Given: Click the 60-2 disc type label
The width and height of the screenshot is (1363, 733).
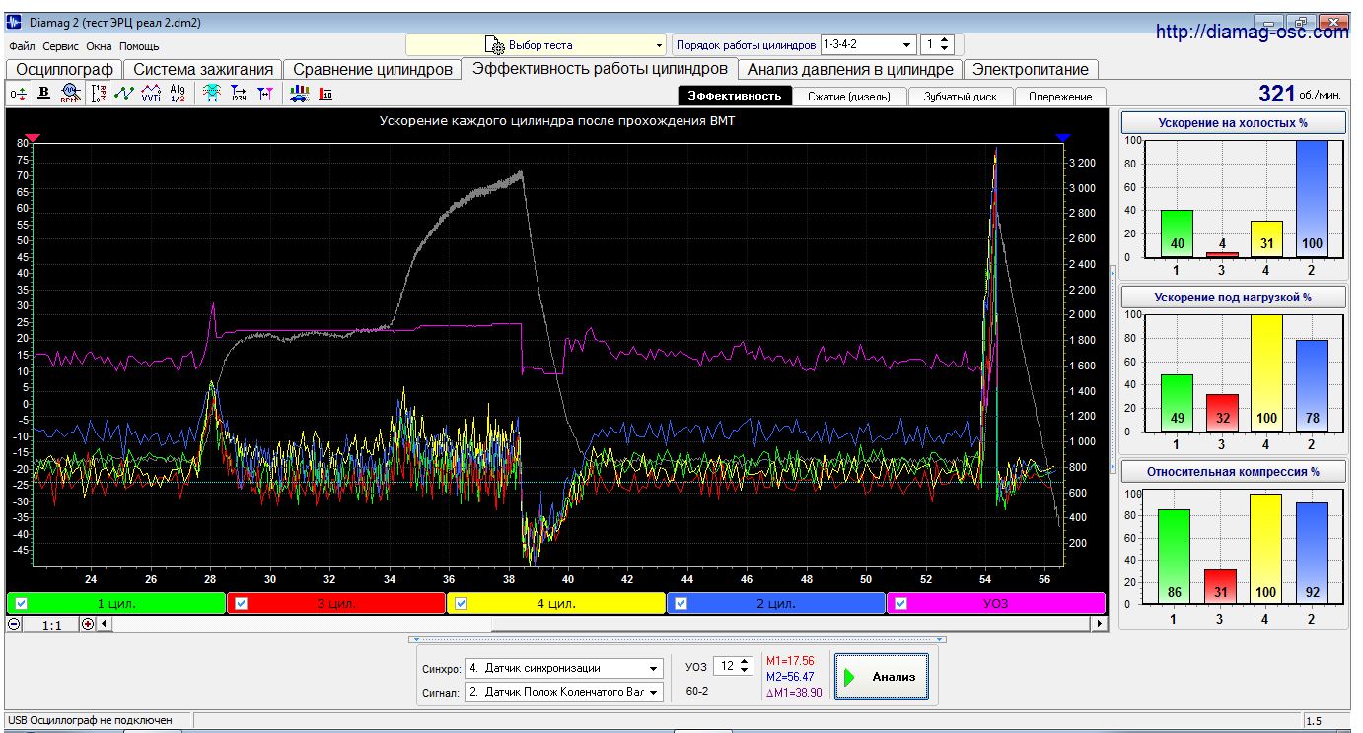Looking at the screenshot, I should click(697, 691).
